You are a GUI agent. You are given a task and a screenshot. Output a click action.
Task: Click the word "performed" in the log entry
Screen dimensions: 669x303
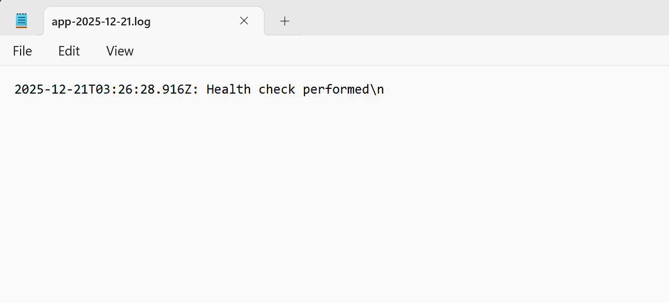coord(336,89)
